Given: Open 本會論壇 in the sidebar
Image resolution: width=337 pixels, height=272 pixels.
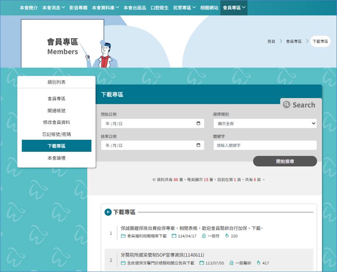Looking at the screenshot, I should [56, 158].
